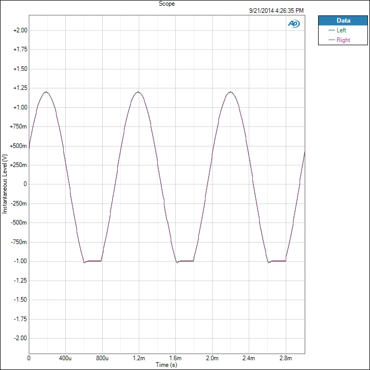
Task: Select the Left trace in the legend
Action: (x=341, y=30)
